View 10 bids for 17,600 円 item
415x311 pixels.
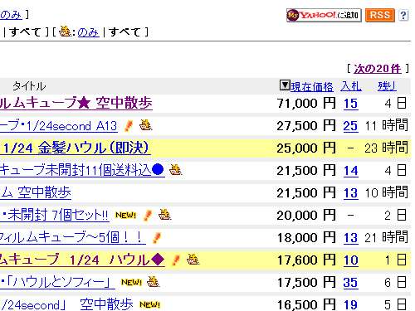coord(350,260)
